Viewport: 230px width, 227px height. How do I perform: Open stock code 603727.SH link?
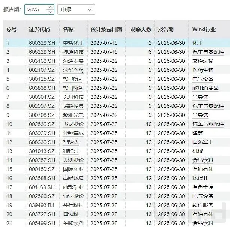(x=42, y=214)
